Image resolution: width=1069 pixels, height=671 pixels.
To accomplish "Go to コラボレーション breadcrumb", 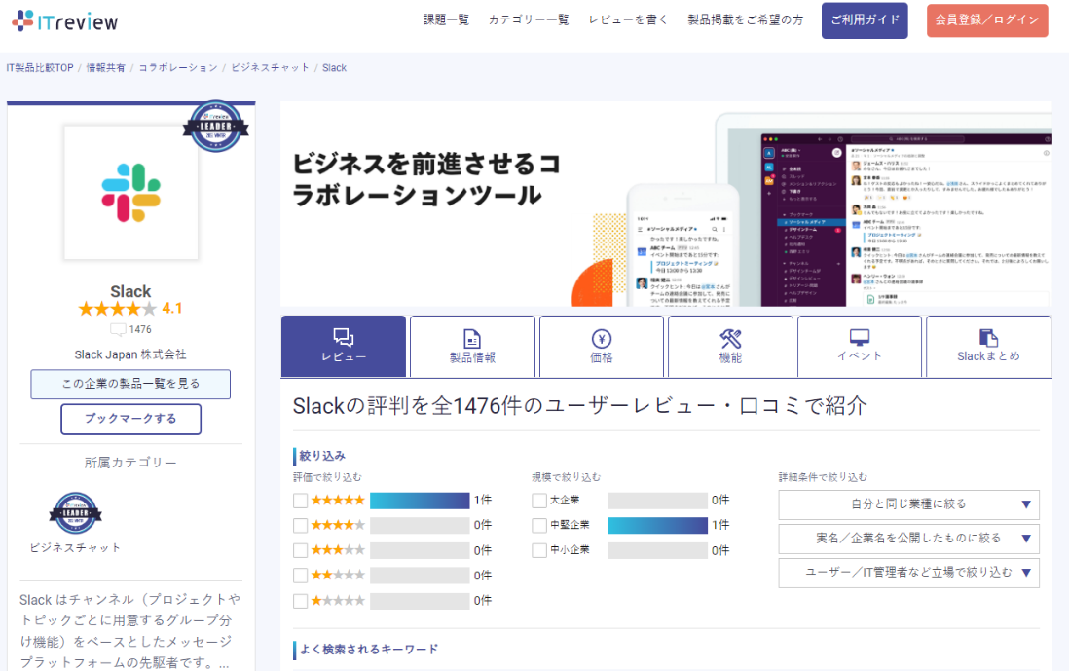I will pos(178,68).
